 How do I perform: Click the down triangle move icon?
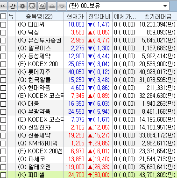[62, 6]
